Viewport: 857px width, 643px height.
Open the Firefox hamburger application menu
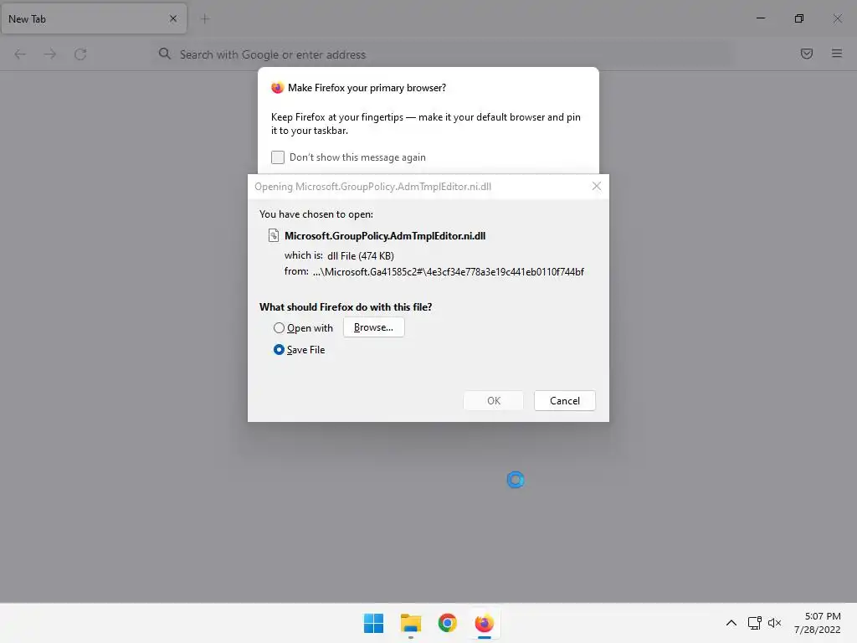pyautogui.click(x=837, y=54)
